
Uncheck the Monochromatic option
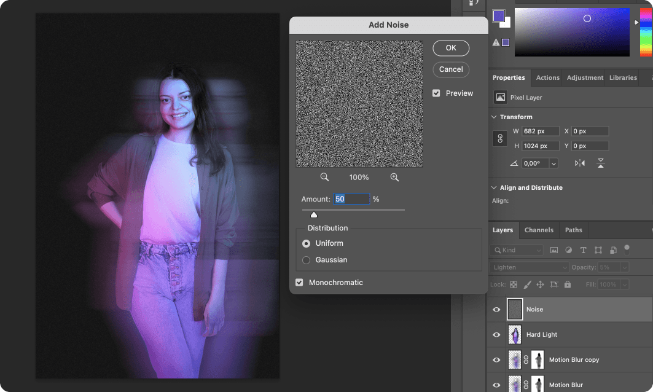pos(299,282)
